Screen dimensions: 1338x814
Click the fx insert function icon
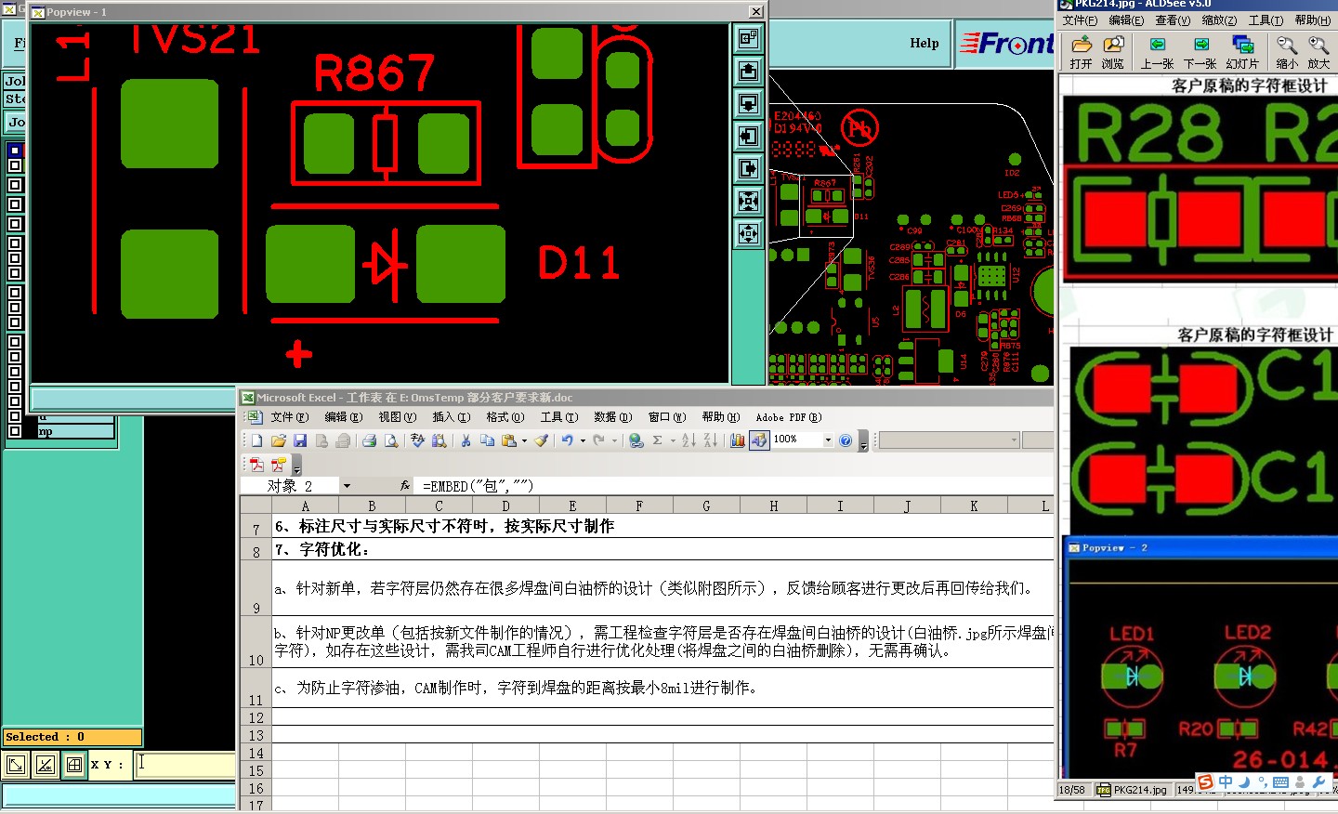[x=405, y=485]
